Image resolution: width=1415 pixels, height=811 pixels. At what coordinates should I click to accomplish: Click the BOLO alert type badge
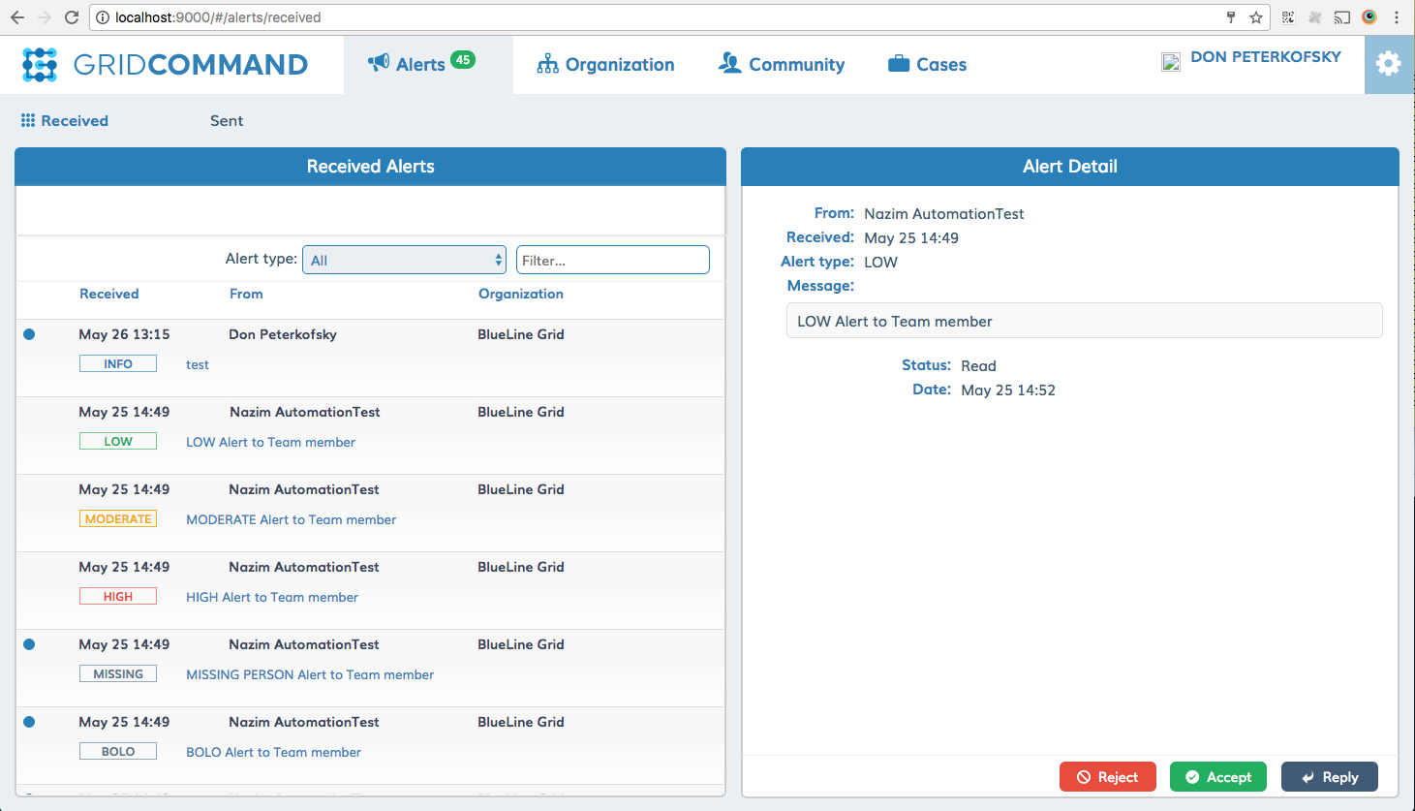click(118, 752)
